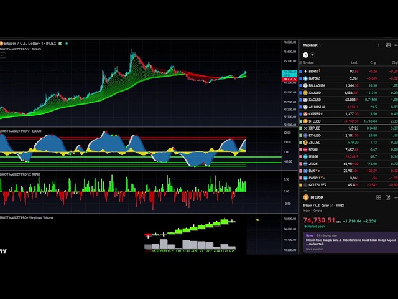
Task: Select the first filled circle watchlist avatar
Action: coord(305,55)
